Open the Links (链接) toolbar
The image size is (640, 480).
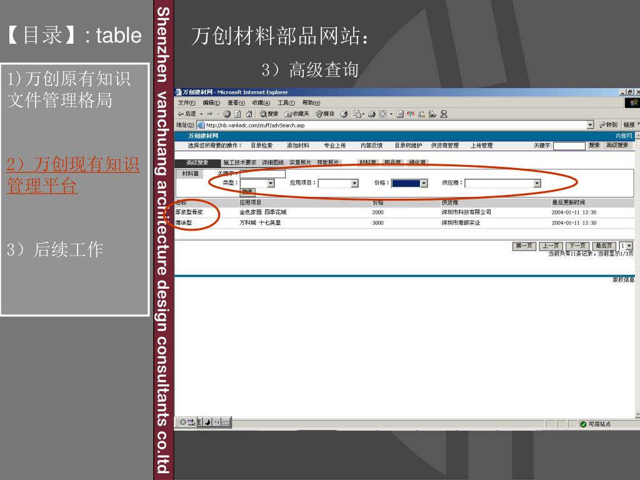[629, 125]
